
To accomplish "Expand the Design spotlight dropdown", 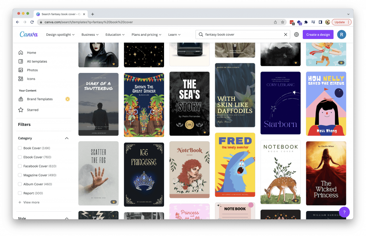I will (x=60, y=35).
